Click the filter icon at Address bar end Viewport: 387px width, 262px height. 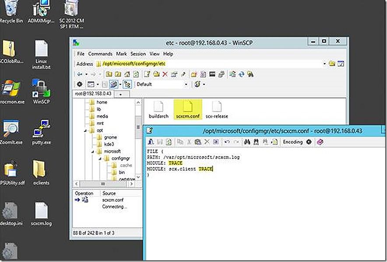click(x=341, y=64)
